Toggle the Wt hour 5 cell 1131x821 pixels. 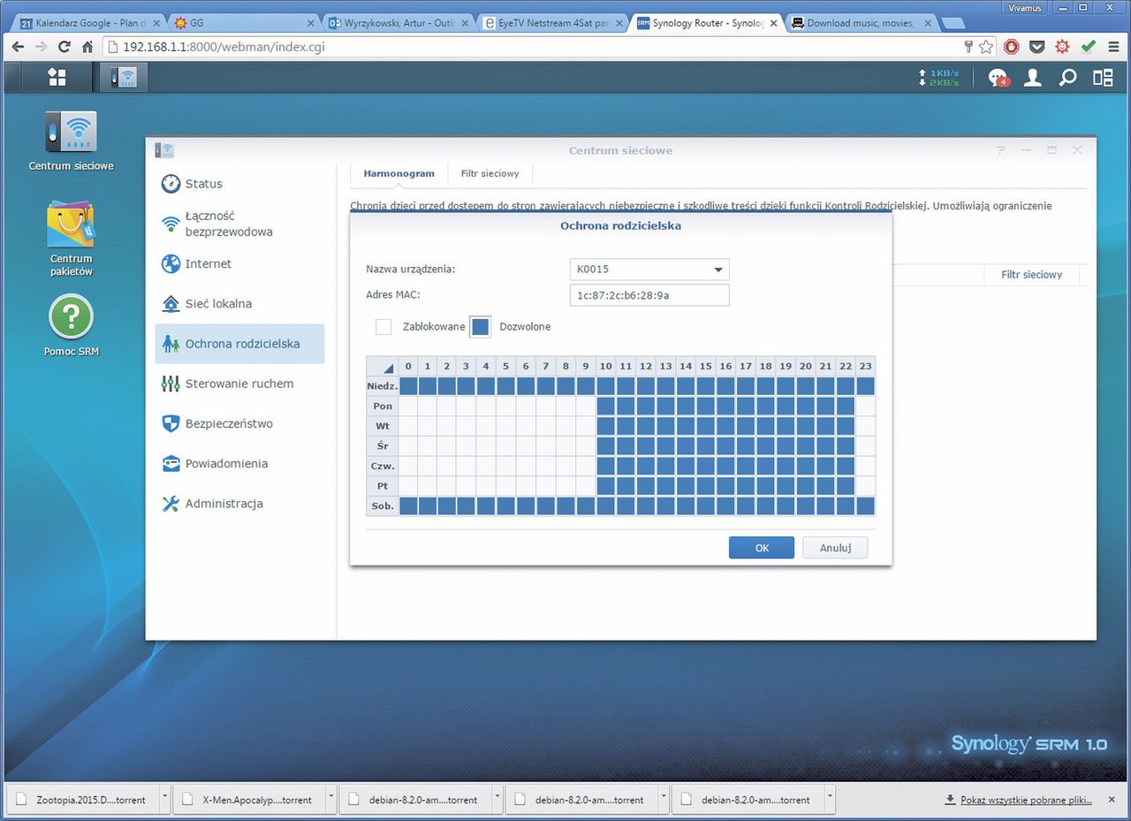[x=506, y=426]
